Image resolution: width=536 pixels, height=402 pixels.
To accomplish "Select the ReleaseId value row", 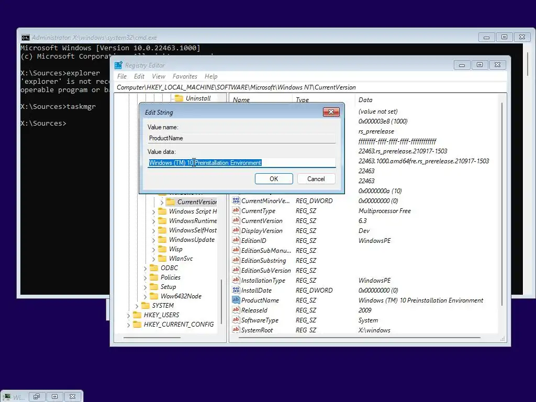I will 366,310.
